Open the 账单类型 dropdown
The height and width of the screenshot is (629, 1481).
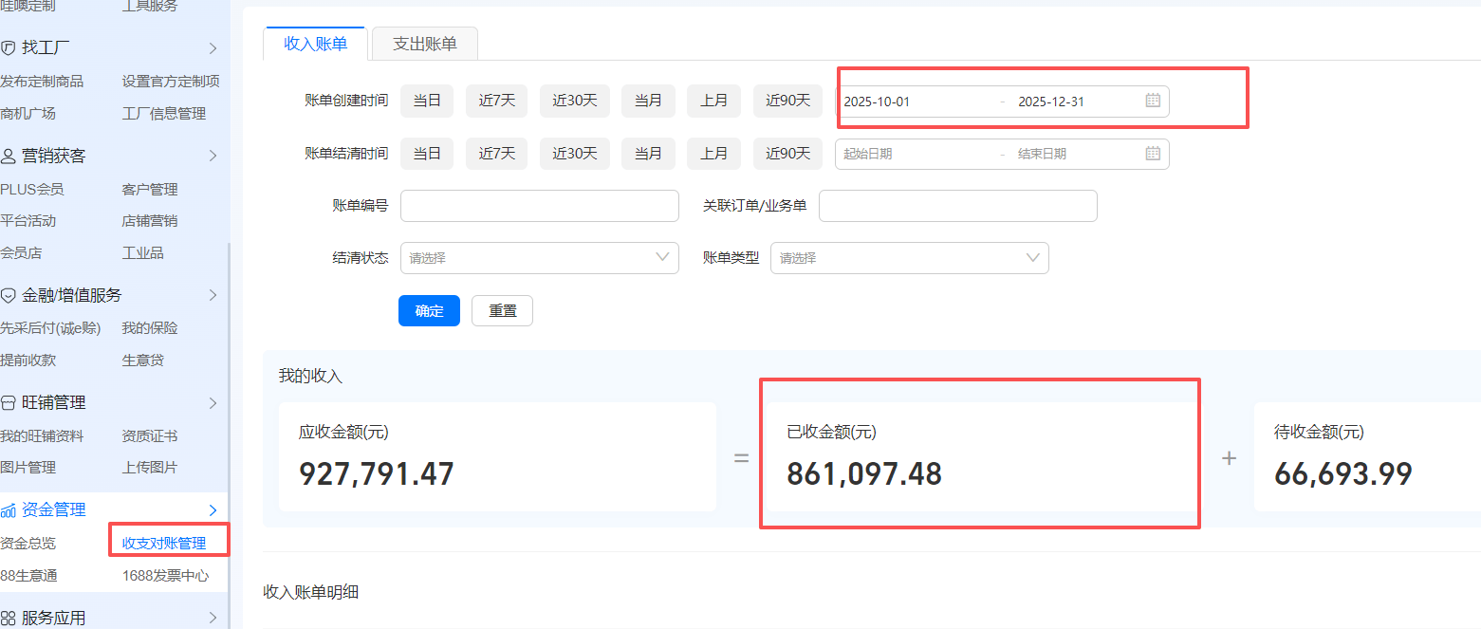click(x=909, y=258)
